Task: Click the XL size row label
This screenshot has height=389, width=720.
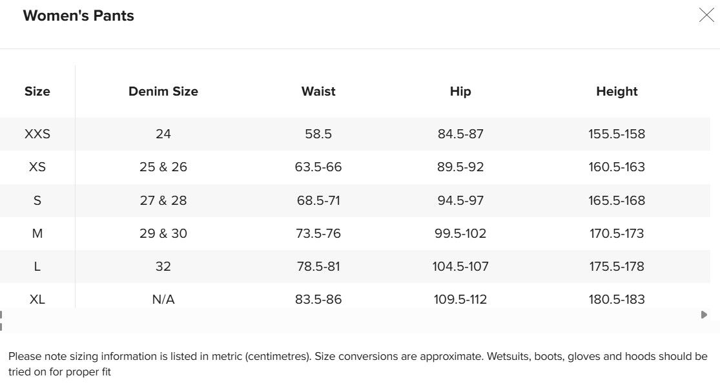Action: [x=37, y=299]
